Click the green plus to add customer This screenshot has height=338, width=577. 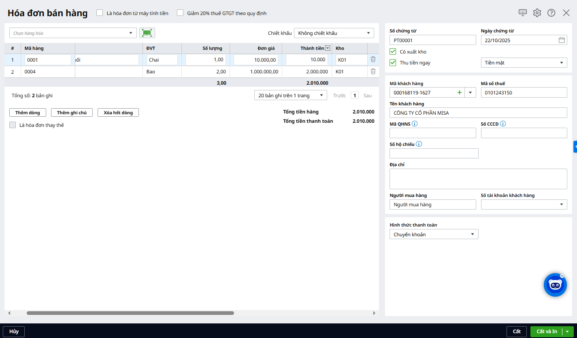coord(459,92)
